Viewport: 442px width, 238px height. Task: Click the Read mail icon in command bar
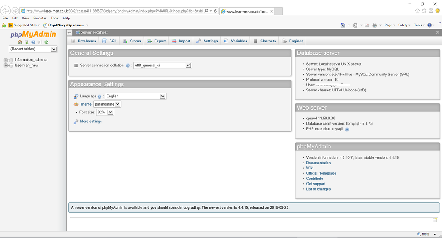pos(367,25)
